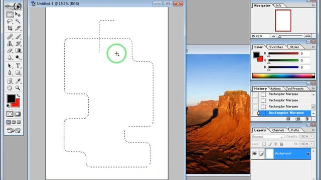This screenshot has height=180, width=321.
Task: Activate the Zoom magnifier tool
Action: [x=18, y=88]
